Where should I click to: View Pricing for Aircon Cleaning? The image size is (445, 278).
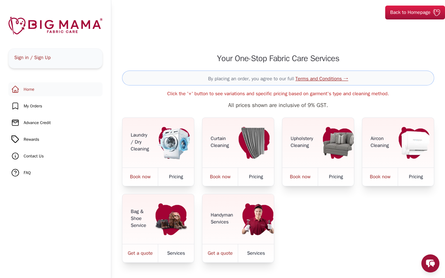416,177
